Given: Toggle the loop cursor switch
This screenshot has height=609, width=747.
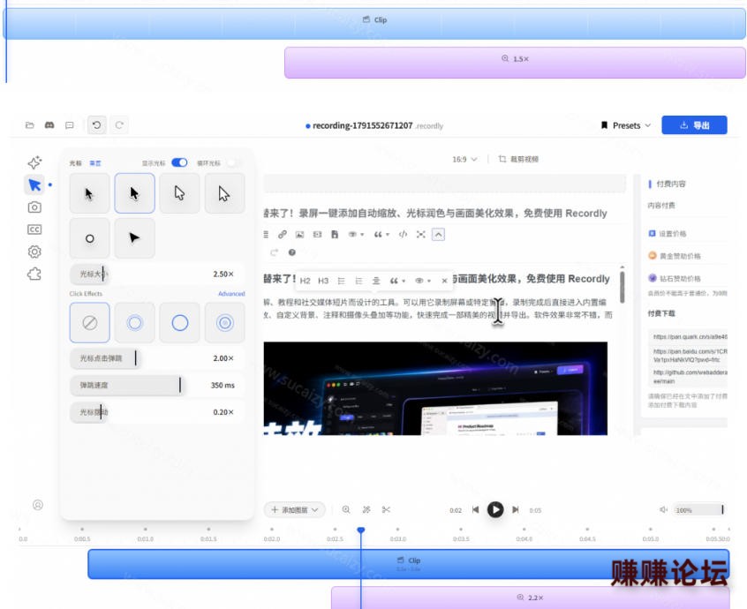Looking at the screenshot, I should pyautogui.click(x=234, y=162).
